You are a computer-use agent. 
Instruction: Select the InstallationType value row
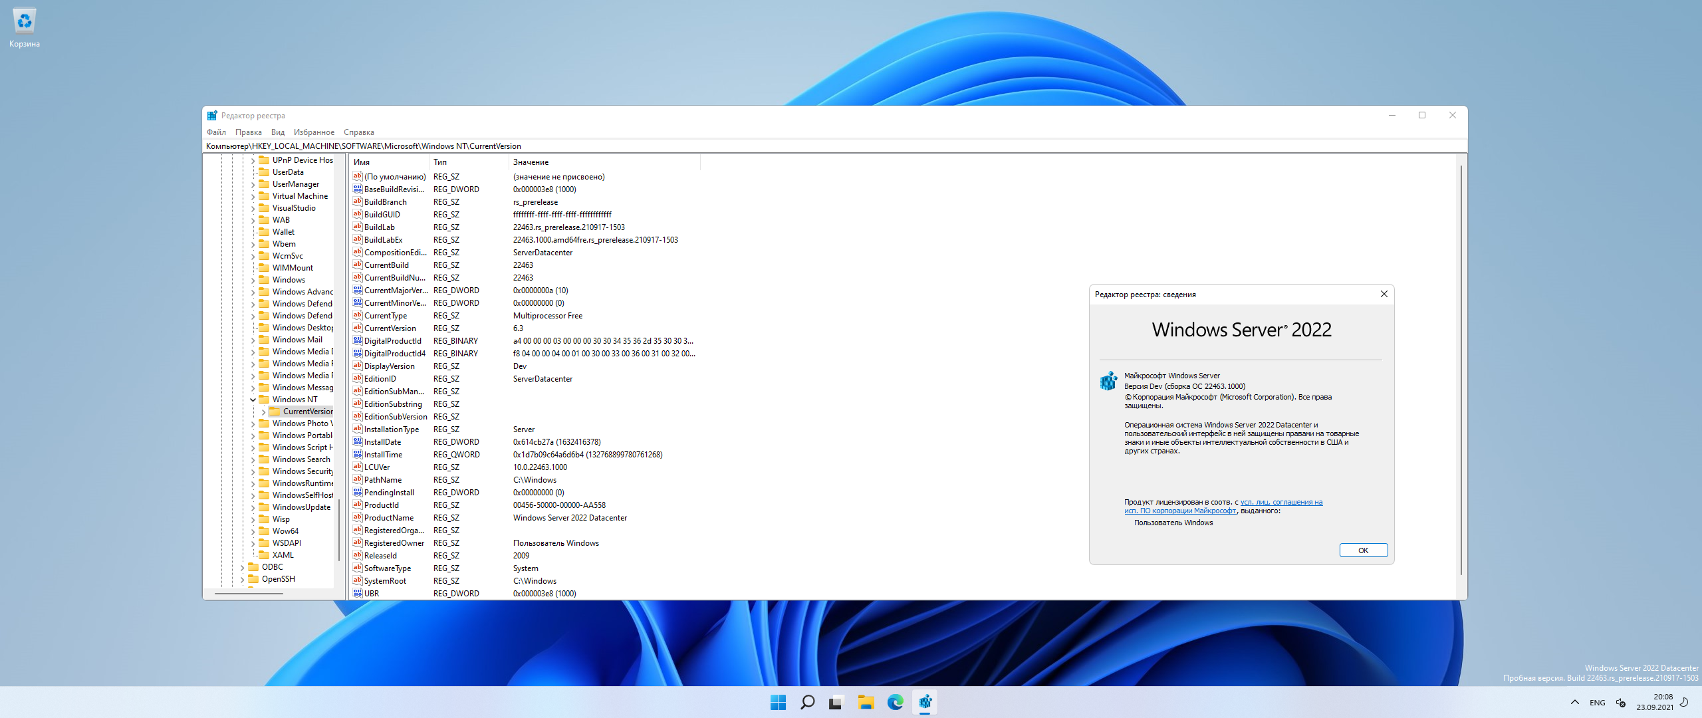pyautogui.click(x=525, y=429)
